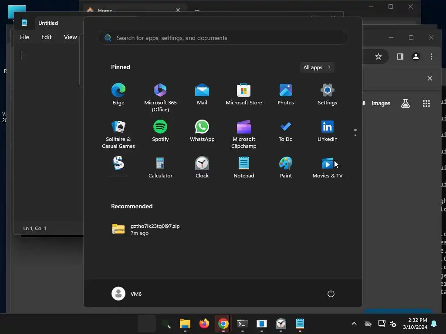The width and height of the screenshot is (446, 334).
Task: Open the terminal from the taskbar
Action: (242, 324)
